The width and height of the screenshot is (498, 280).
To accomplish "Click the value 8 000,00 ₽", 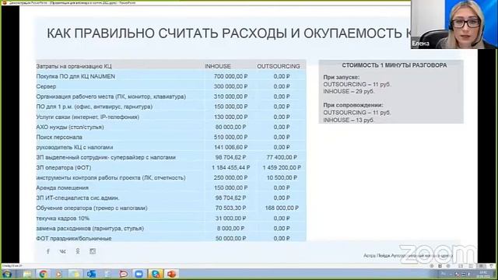I will tap(230, 229).
